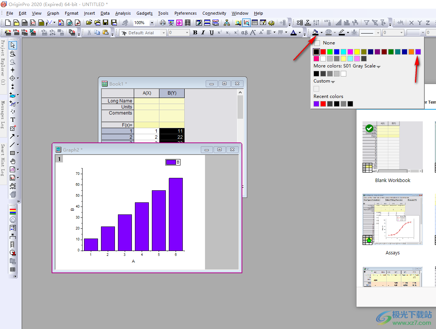Open the Project Explorer icon in the toolbar
Viewport: 436px width, 329px height.
(x=238, y=23)
